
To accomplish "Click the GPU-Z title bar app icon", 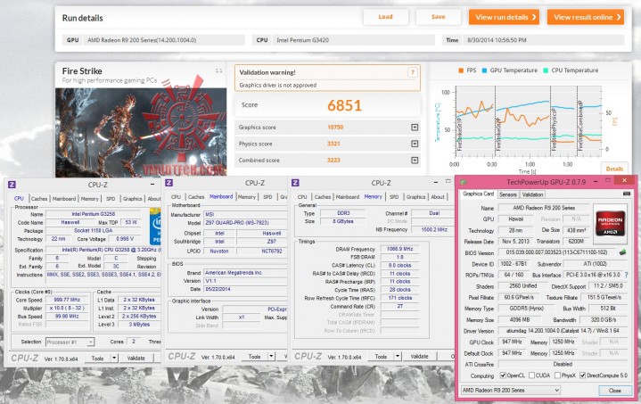I will (464, 182).
